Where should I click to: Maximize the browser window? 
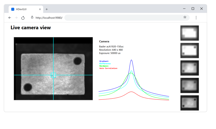click(193, 9)
